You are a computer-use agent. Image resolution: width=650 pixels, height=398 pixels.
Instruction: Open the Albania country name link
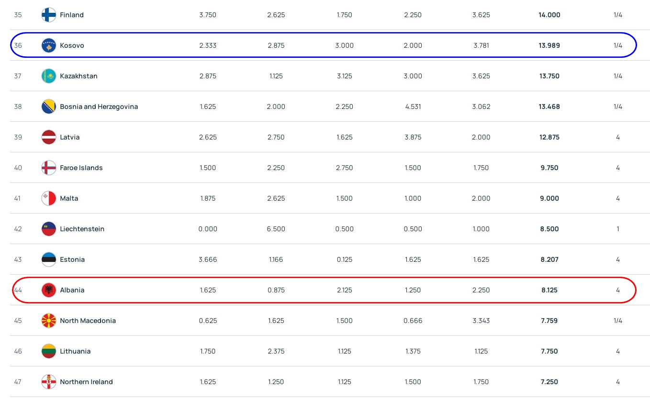[x=72, y=290]
